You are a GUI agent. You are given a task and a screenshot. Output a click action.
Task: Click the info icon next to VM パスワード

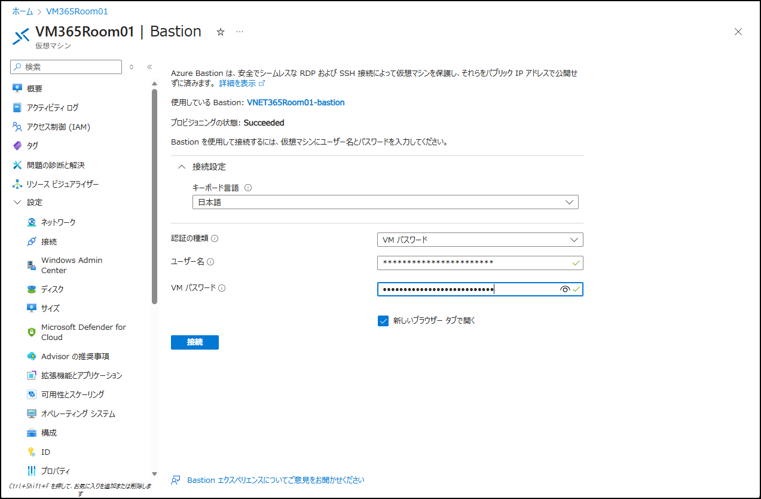(222, 288)
